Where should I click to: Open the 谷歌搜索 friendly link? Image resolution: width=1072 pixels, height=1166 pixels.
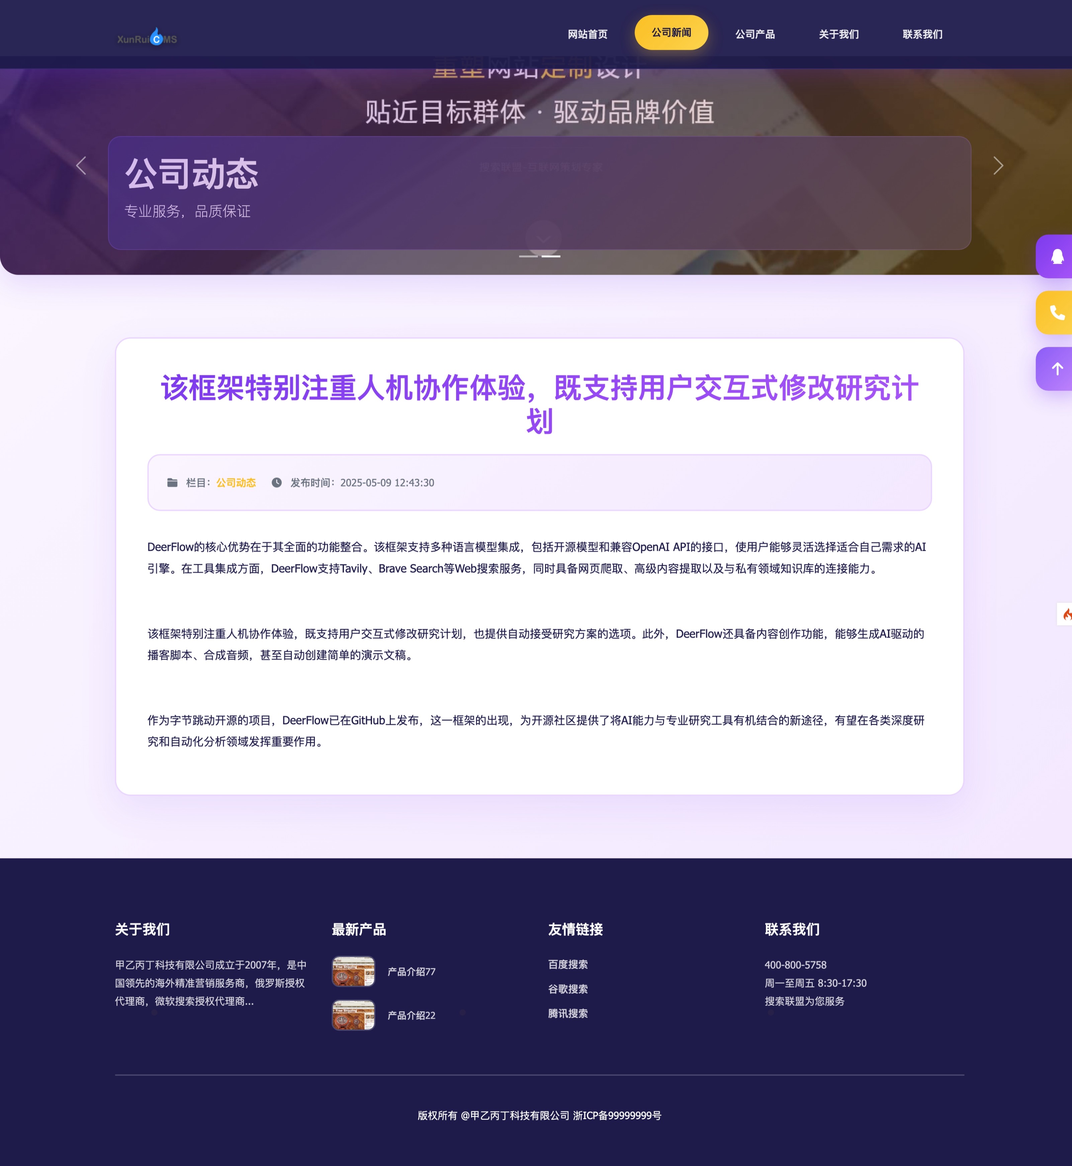pos(568,989)
